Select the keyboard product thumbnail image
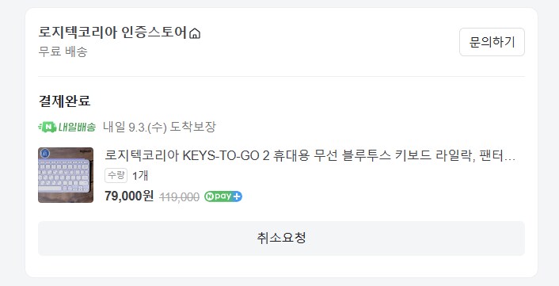 pyautogui.click(x=66, y=175)
